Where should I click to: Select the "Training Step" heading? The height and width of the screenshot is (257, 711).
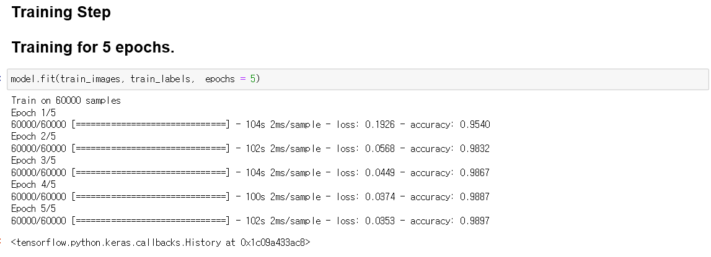point(61,12)
